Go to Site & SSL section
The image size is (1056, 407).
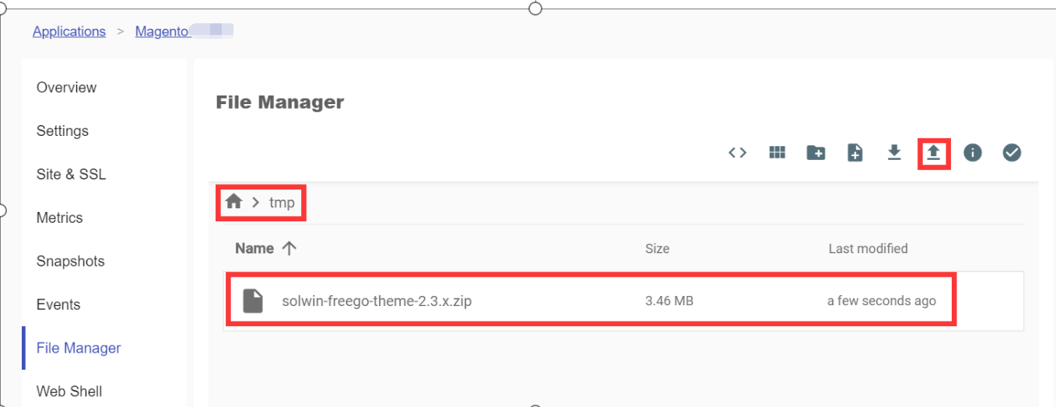71,175
